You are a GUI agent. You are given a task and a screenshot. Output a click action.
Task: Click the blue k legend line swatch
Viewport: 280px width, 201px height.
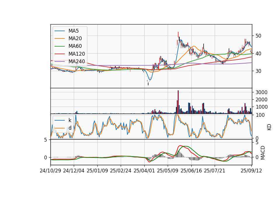pos(60,120)
